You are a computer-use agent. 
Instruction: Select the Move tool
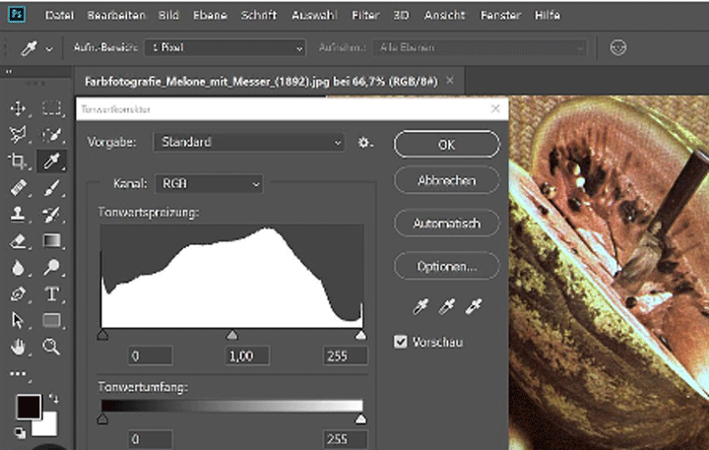point(18,108)
